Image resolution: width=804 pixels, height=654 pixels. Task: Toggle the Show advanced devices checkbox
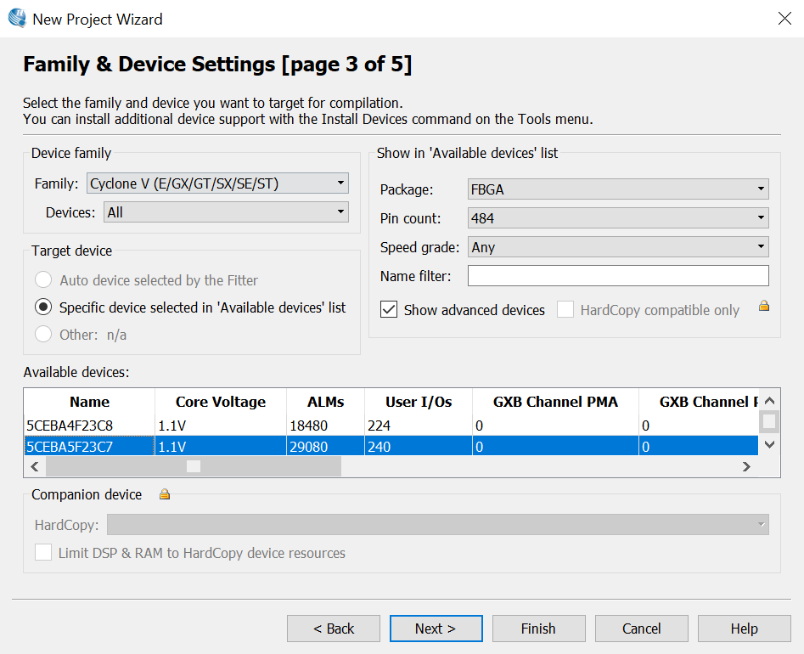389,310
